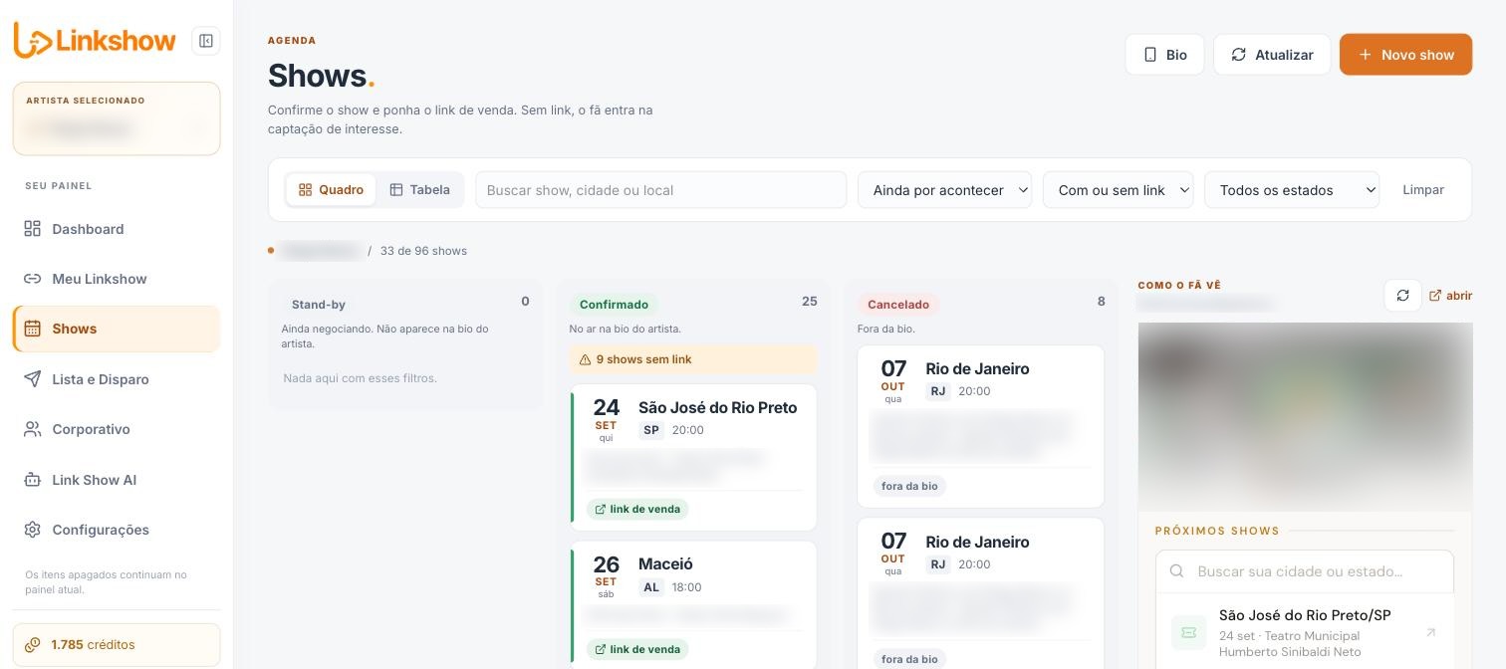Refresh the fan preview with reload icon

tap(1402, 295)
